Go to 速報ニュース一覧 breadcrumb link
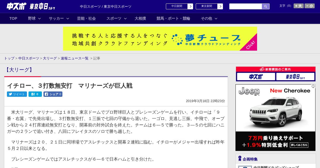Viewport: 320px width, 168px height. pyautogui.click(x=75, y=58)
